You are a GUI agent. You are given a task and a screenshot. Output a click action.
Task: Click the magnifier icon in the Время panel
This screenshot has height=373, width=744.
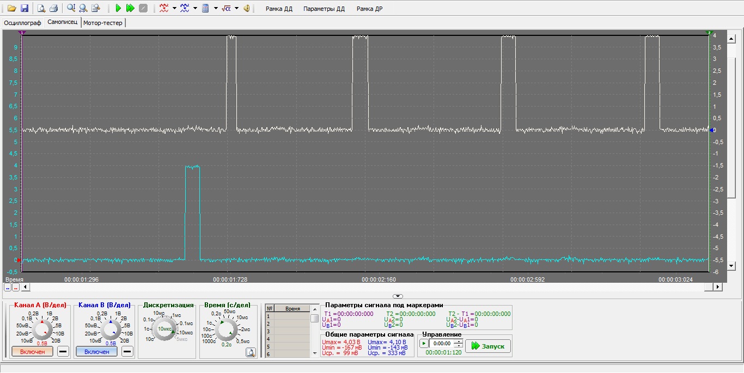click(x=251, y=352)
